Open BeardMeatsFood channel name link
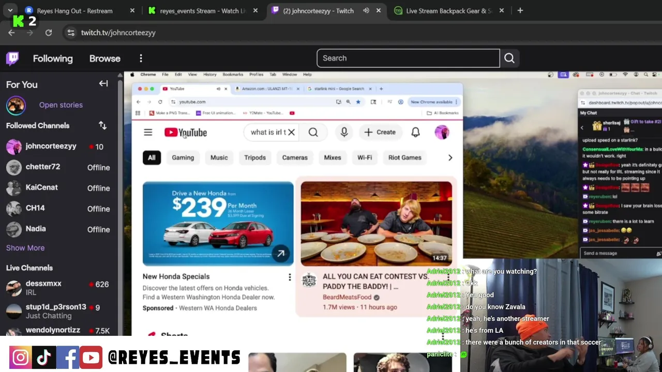Screen dimensions: 662x372 click(347, 297)
